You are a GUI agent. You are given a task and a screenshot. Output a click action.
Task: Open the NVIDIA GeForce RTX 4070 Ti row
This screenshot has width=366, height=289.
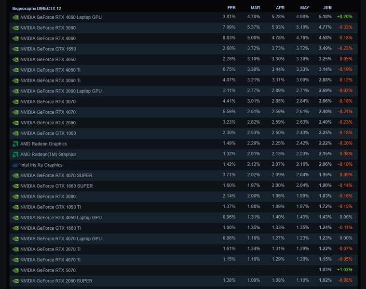50,260
